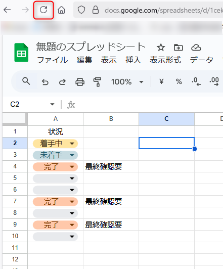Image resolution: width=223 pixels, height=269 pixels.
Task: Apply percent format to the cell
Action: [x=179, y=81]
